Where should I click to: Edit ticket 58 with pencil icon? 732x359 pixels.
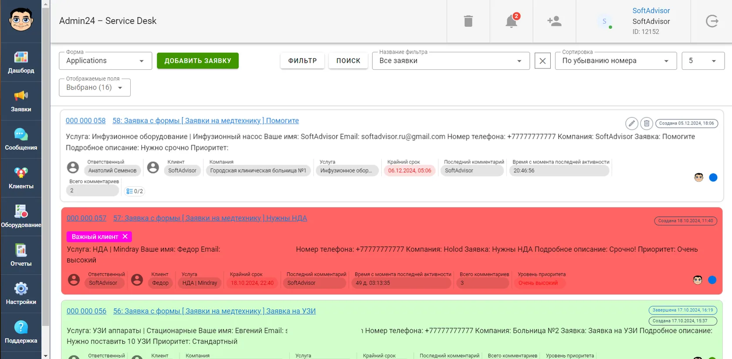632,123
